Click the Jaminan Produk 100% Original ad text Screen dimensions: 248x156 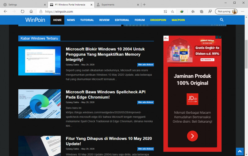[x=192, y=80]
